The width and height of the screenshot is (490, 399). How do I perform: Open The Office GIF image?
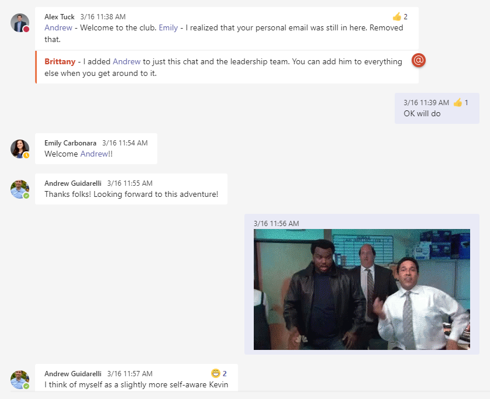pos(362,289)
